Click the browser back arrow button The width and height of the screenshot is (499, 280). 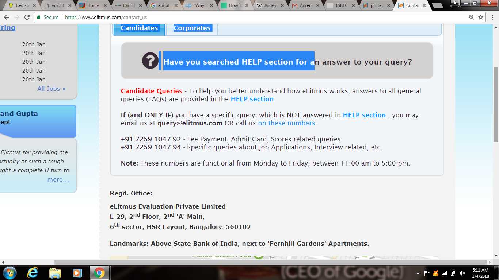tap(7, 17)
